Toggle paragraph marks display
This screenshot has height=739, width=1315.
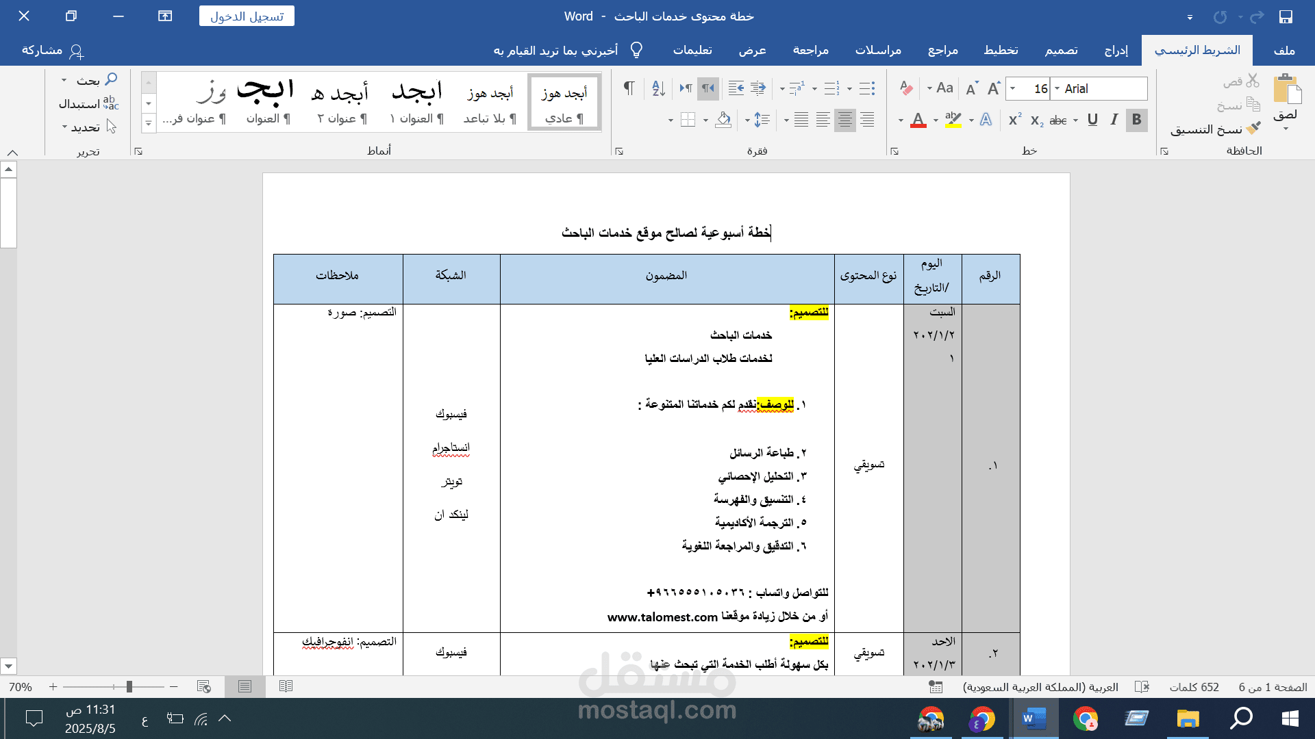[x=629, y=89]
